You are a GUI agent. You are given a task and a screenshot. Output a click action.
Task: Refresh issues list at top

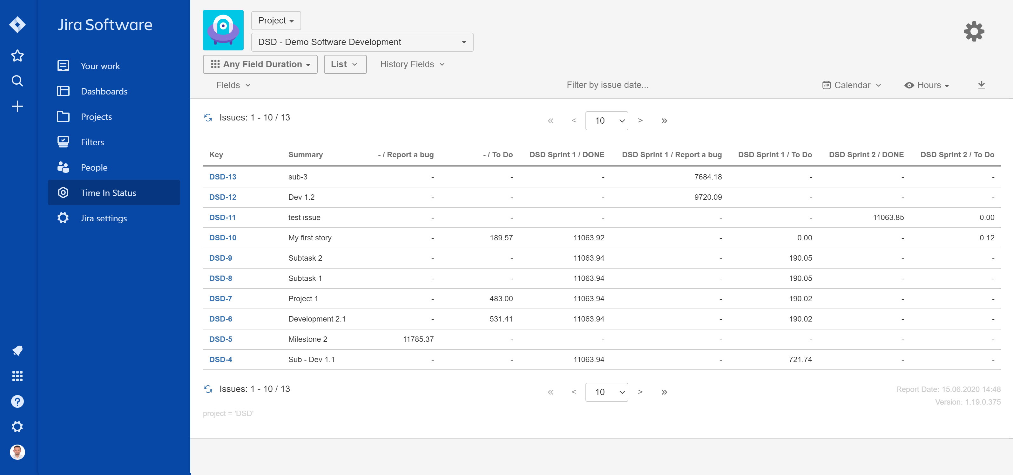[x=208, y=117]
